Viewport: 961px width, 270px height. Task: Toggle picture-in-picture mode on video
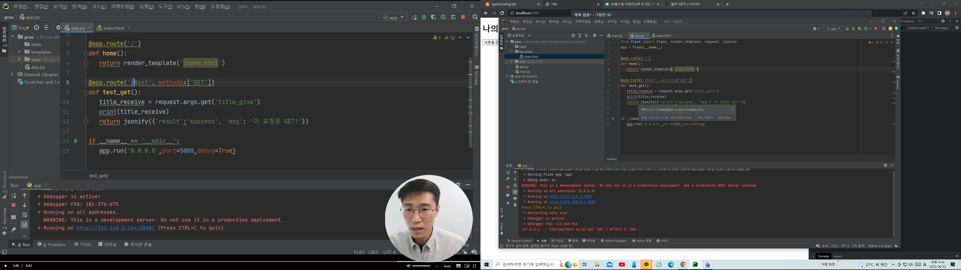(467, 266)
